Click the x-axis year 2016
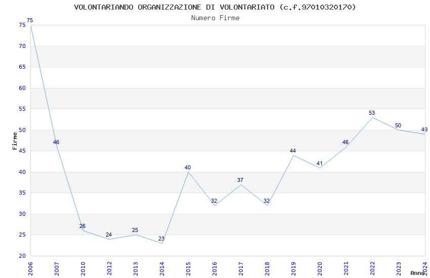Screen dimensions: 430x278 point(214,269)
